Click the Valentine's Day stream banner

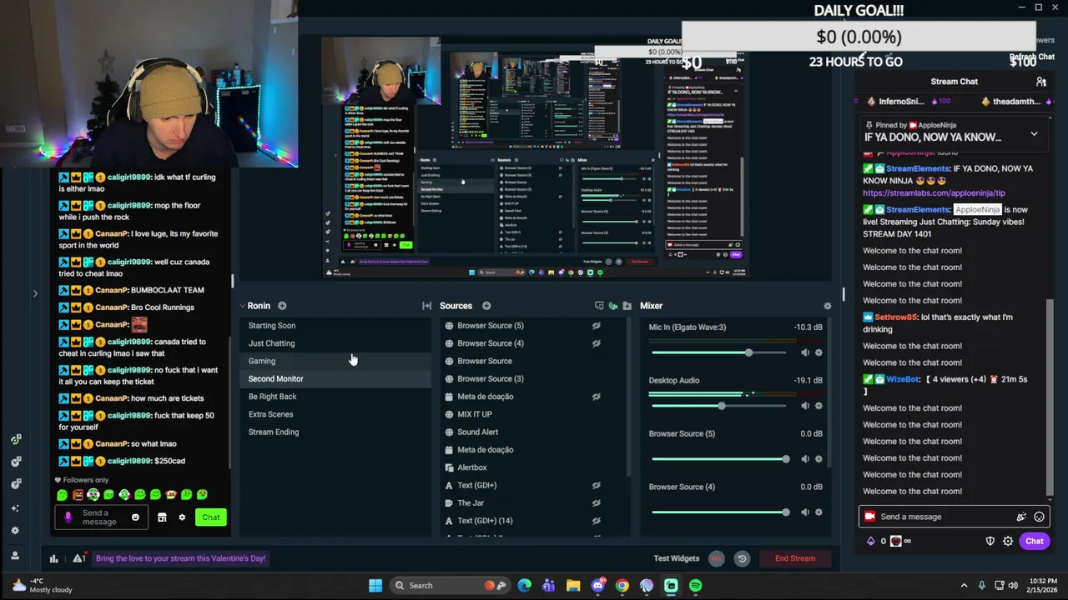(180, 558)
